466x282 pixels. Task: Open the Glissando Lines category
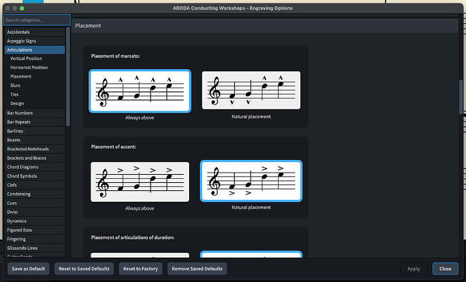tap(34, 248)
